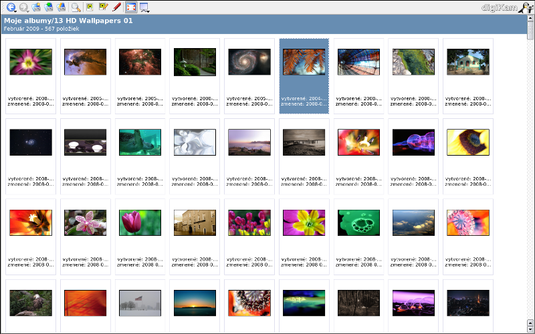Viewport: 535px width, 334px height.
Task: Click the red pencil rename tool
Action: pos(116,7)
